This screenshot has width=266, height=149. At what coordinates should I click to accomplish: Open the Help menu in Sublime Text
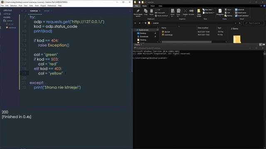60,5
